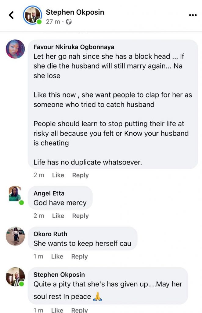Tap Stephen Okposin's comment avatar
Viewport: 202px width, 313px height.
click(x=15, y=277)
